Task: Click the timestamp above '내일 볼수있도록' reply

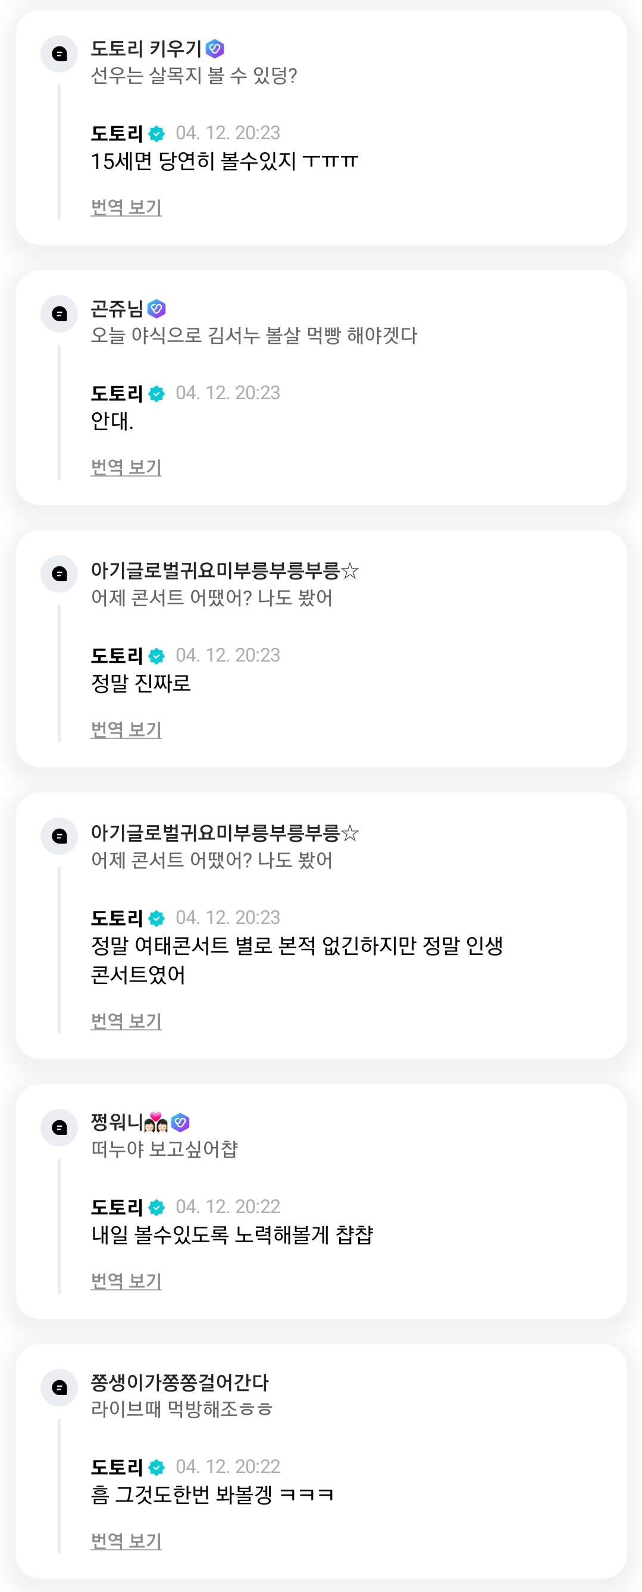Action: [227, 1206]
